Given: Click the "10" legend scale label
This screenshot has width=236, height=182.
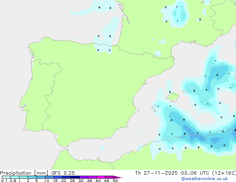Looking at the screenshot, I should tap(47, 181).
